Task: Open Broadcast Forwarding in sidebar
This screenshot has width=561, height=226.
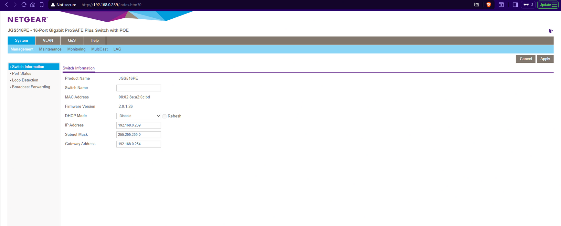Action: coord(31,87)
